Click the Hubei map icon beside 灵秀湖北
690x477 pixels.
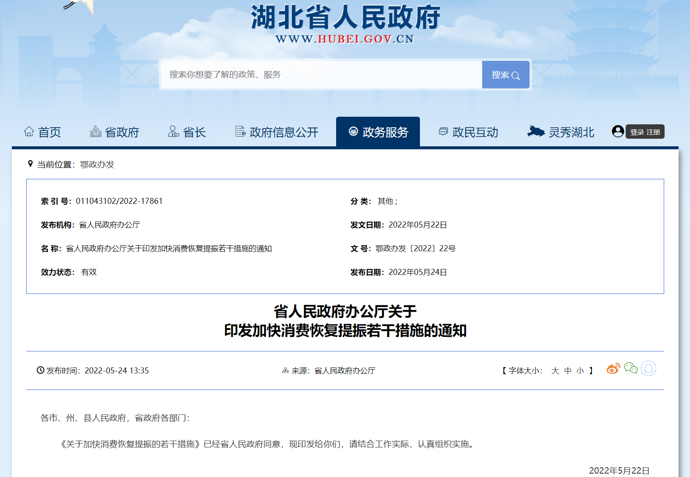tap(535, 132)
